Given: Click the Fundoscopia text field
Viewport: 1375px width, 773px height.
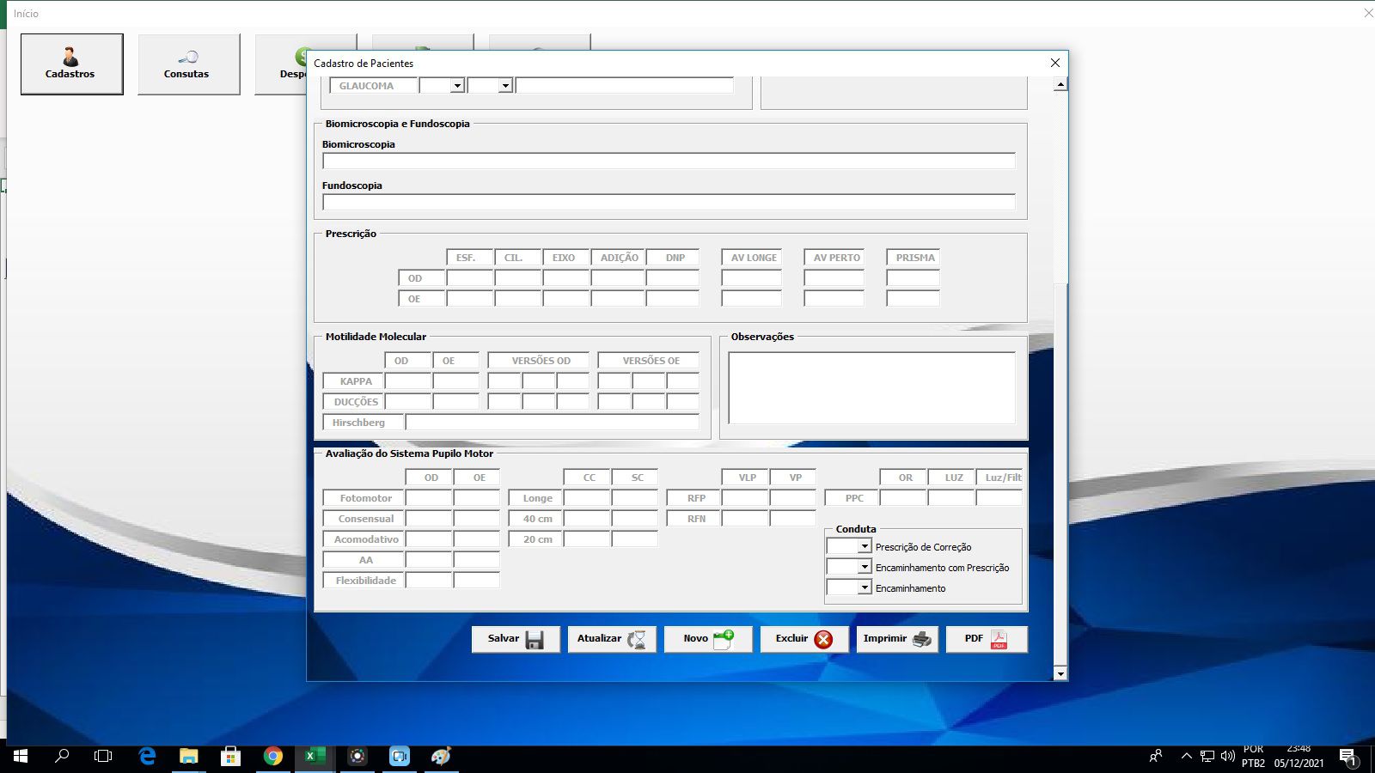Looking at the screenshot, I should tap(669, 202).
